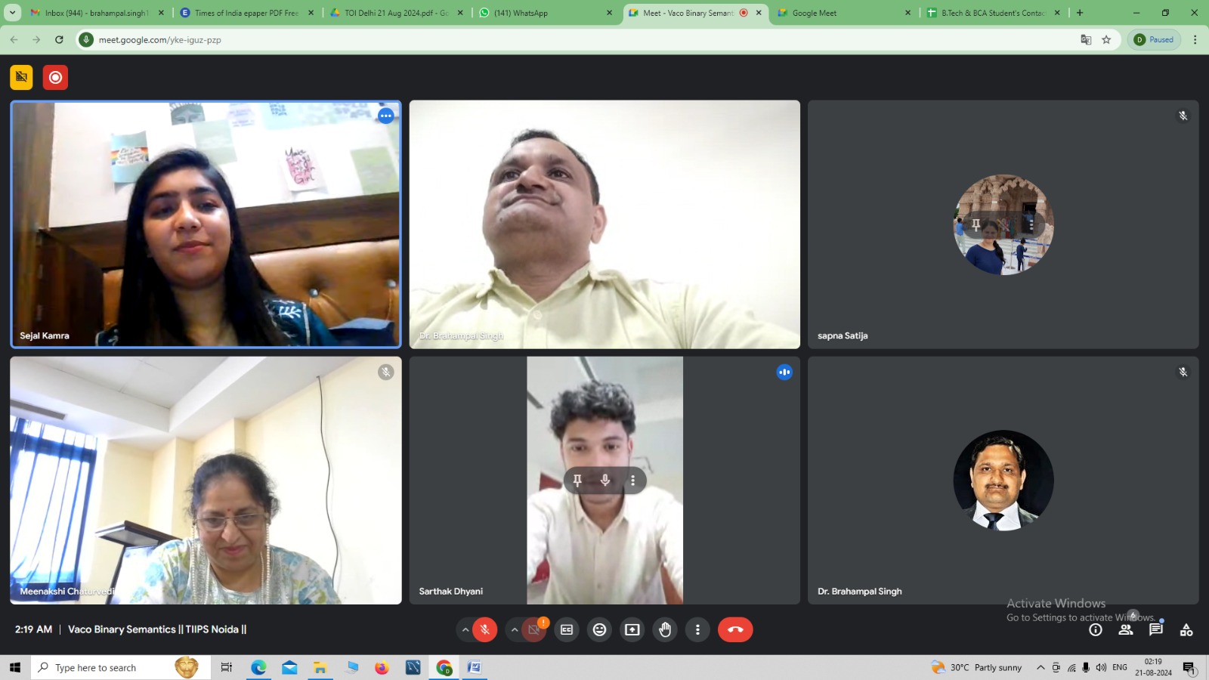Open Task View on taskbar
Viewport: 1209px width, 680px height.
(226, 667)
